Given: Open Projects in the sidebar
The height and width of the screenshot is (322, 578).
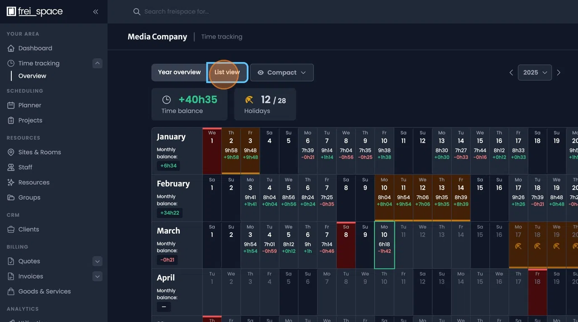Looking at the screenshot, I should [30, 120].
